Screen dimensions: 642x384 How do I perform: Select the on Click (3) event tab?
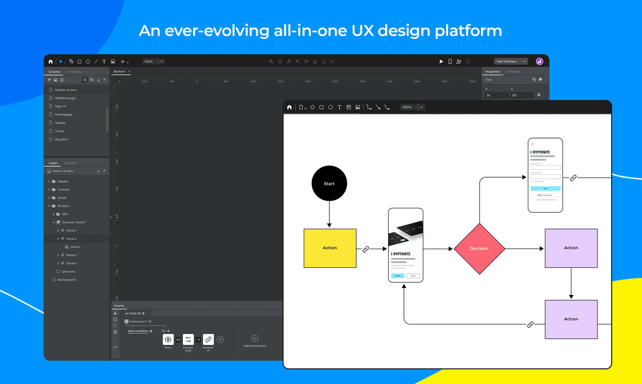(x=135, y=313)
